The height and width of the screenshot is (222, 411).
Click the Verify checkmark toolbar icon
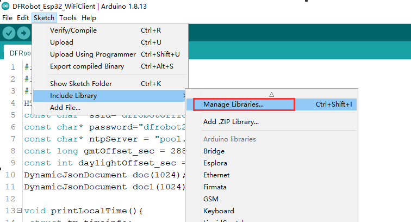pyautogui.click(x=9, y=33)
